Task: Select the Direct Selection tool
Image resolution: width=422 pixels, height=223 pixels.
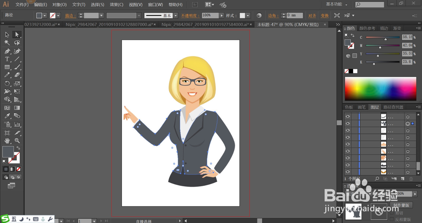Action: pos(17,35)
